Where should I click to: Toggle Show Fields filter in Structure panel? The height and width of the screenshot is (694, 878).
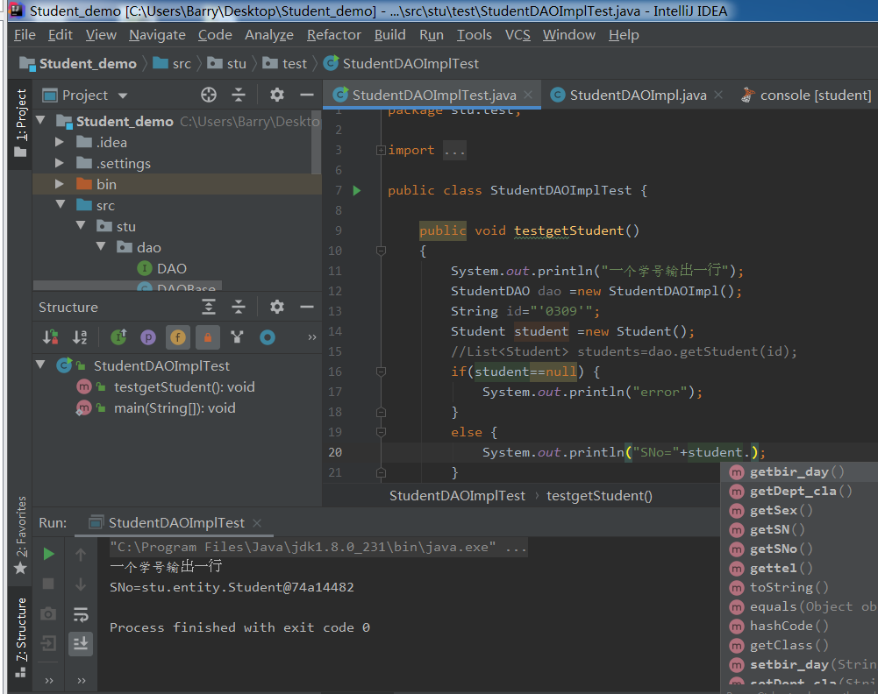(178, 336)
